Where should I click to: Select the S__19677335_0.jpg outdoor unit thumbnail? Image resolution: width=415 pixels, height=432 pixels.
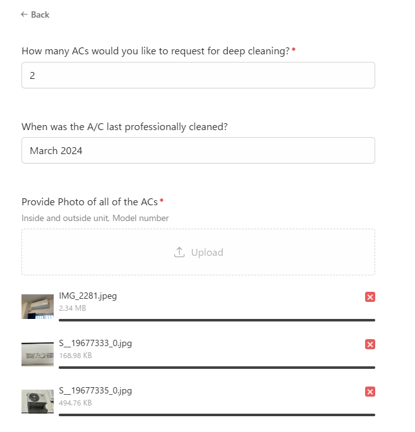tap(37, 401)
